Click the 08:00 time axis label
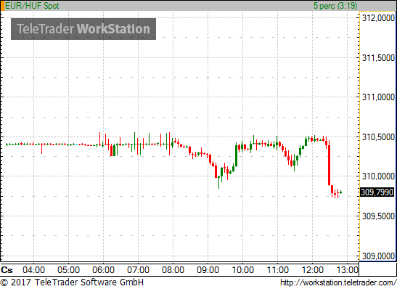 pyautogui.click(x=173, y=270)
